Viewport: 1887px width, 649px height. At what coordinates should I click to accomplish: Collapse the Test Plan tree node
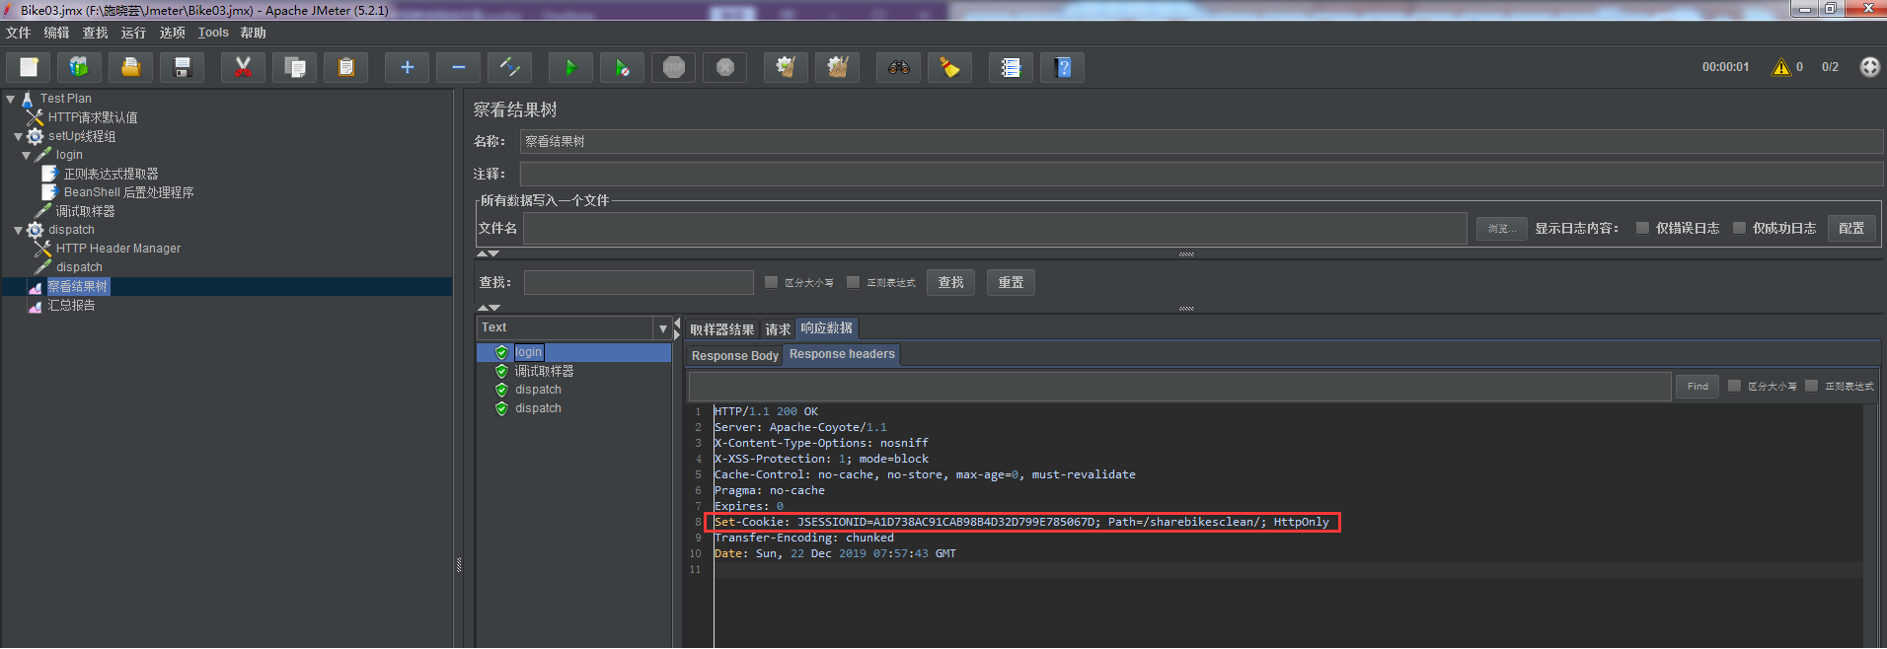pos(10,99)
